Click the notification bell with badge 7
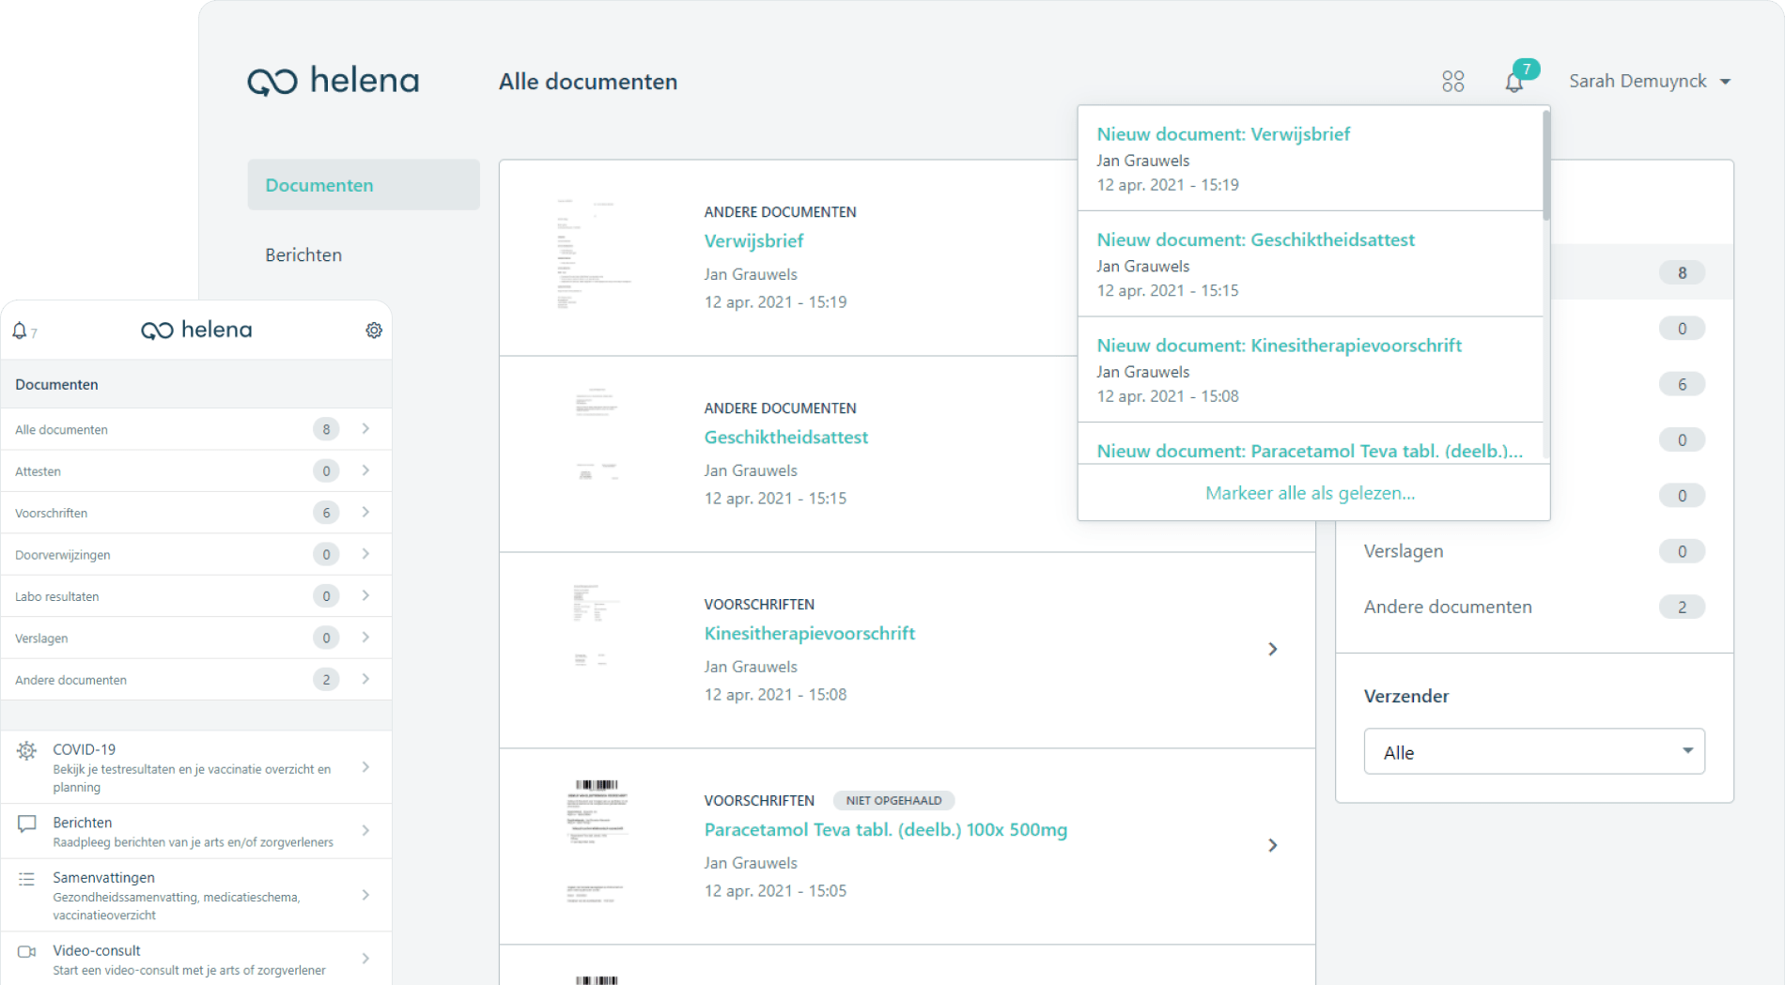The image size is (1785, 985). point(1513,82)
